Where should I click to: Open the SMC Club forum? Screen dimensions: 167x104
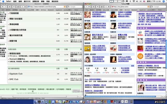click(14, 79)
